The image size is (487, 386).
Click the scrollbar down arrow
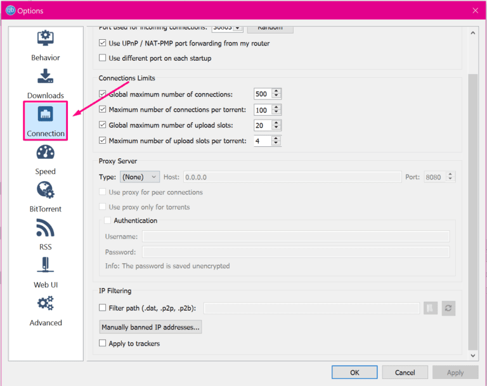point(472,355)
